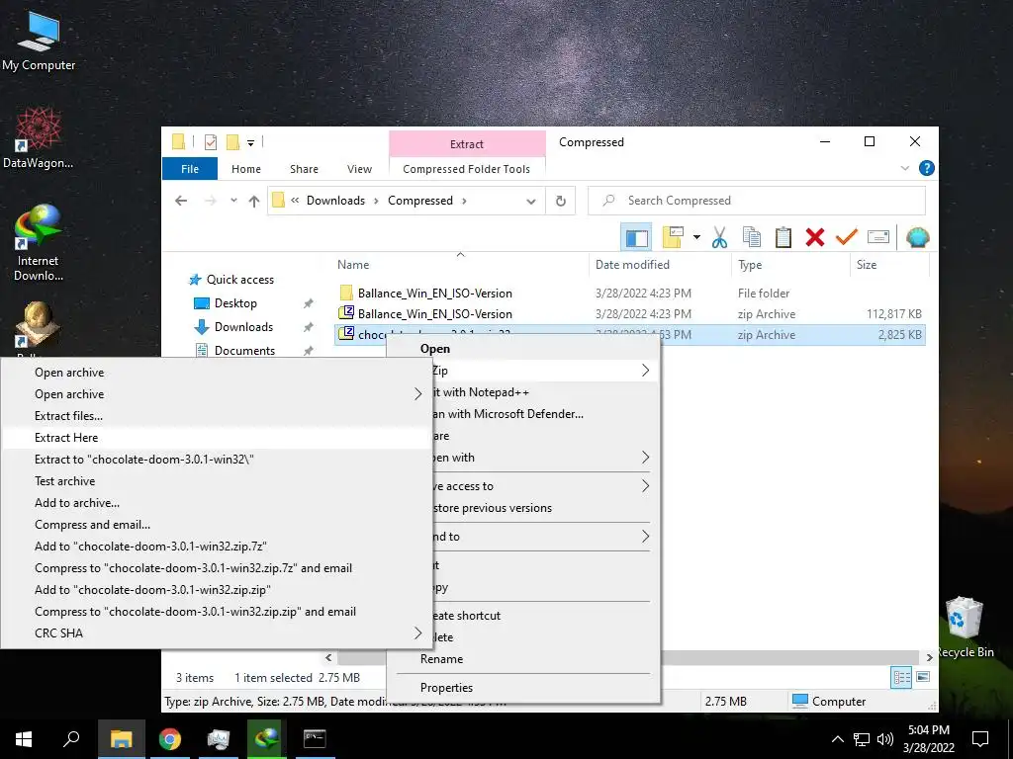The image size is (1013, 759).
Task: Select the DataWagon desktop shortcut
Action: [x=39, y=138]
